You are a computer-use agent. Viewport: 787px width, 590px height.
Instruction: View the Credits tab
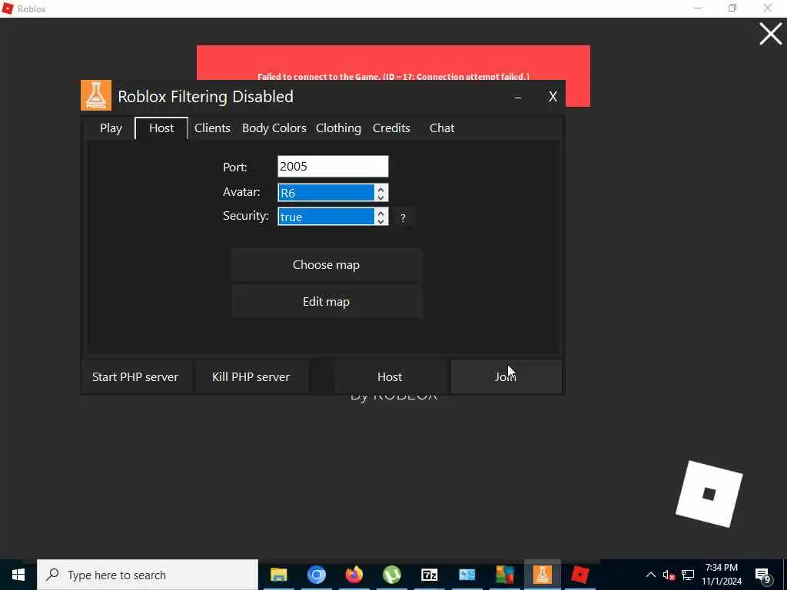(391, 128)
